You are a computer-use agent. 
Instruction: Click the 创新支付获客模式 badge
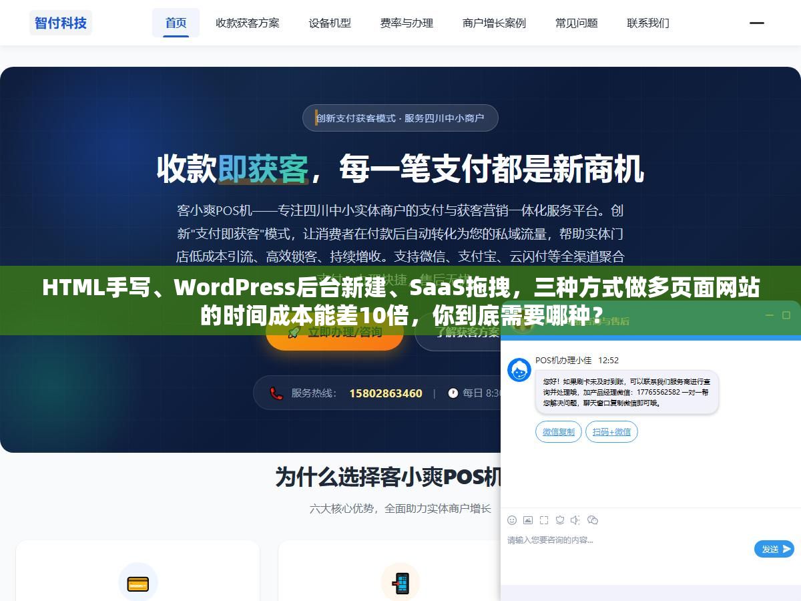(400, 118)
